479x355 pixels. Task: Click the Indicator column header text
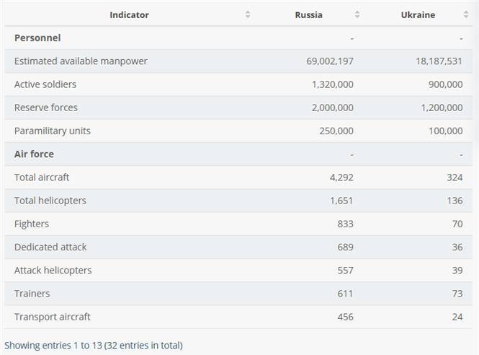(130, 15)
